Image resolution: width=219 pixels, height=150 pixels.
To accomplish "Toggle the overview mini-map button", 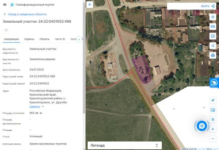I will pyautogui.click(x=213, y=110).
